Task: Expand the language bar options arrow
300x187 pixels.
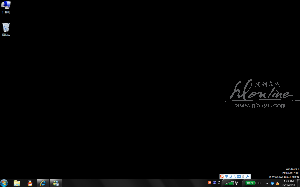Action: (x=219, y=183)
